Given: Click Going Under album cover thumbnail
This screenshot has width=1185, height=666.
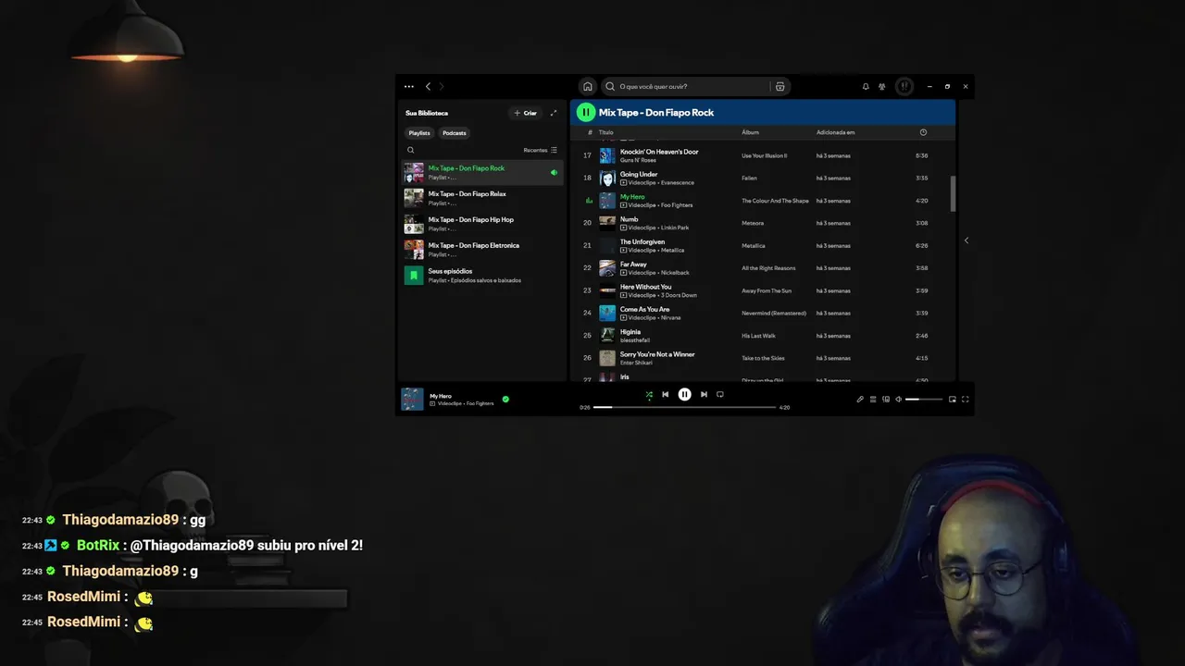Looking at the screenshot, I should pos(607,179).
